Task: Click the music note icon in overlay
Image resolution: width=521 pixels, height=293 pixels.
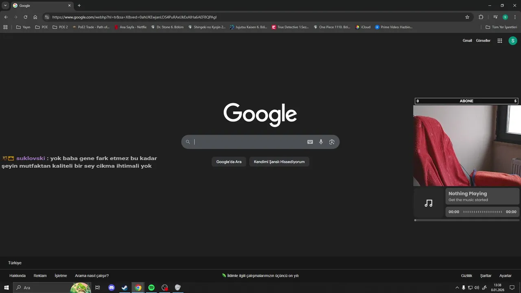Action: pyautogui.click(x=429, y=203)
